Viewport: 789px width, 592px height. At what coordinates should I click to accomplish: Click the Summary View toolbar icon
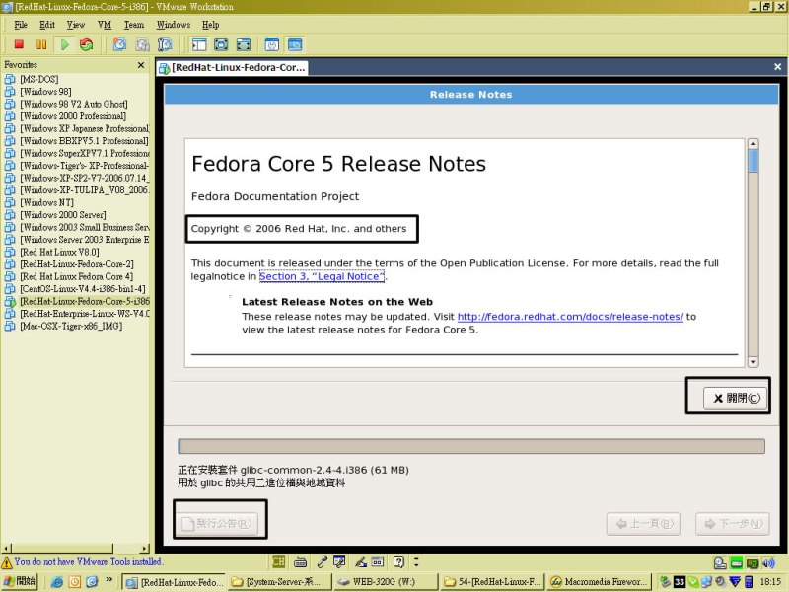[272, 44]
